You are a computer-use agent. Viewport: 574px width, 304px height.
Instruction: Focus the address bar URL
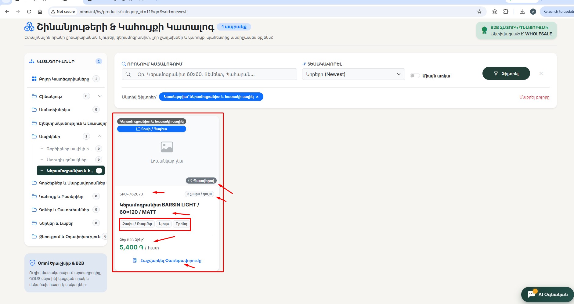pos(133,12)
